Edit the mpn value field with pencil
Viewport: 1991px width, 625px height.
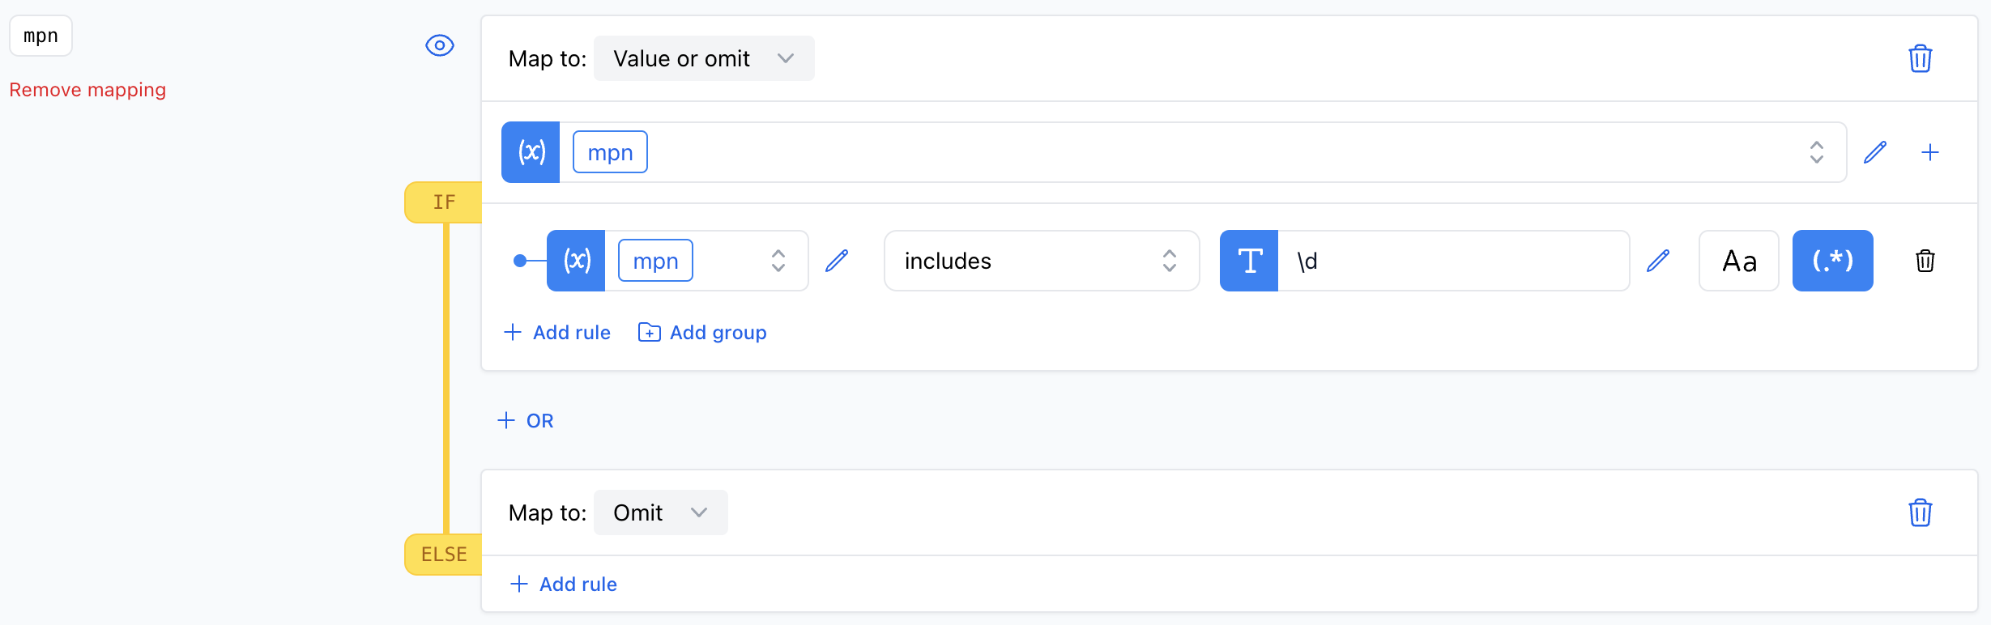[x=1875, y=152]
